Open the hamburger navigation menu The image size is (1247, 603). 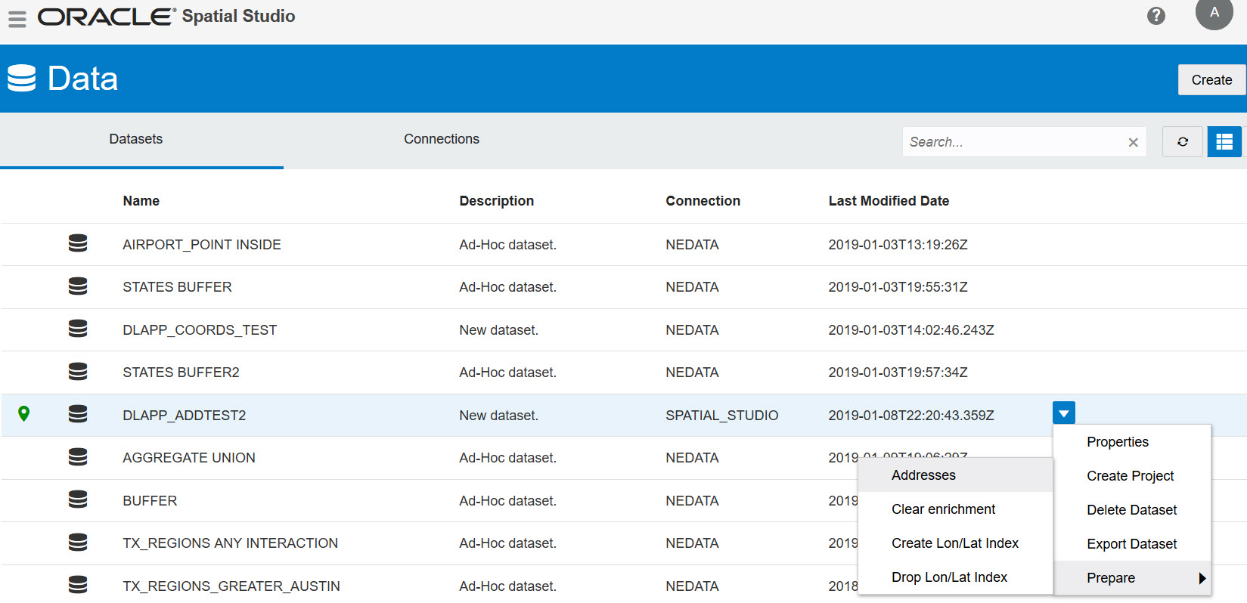pyautogui.click(x=17, y=18)
